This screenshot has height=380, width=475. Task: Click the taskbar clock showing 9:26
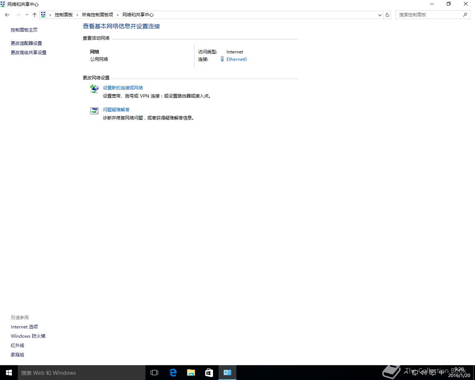[459, 373]
